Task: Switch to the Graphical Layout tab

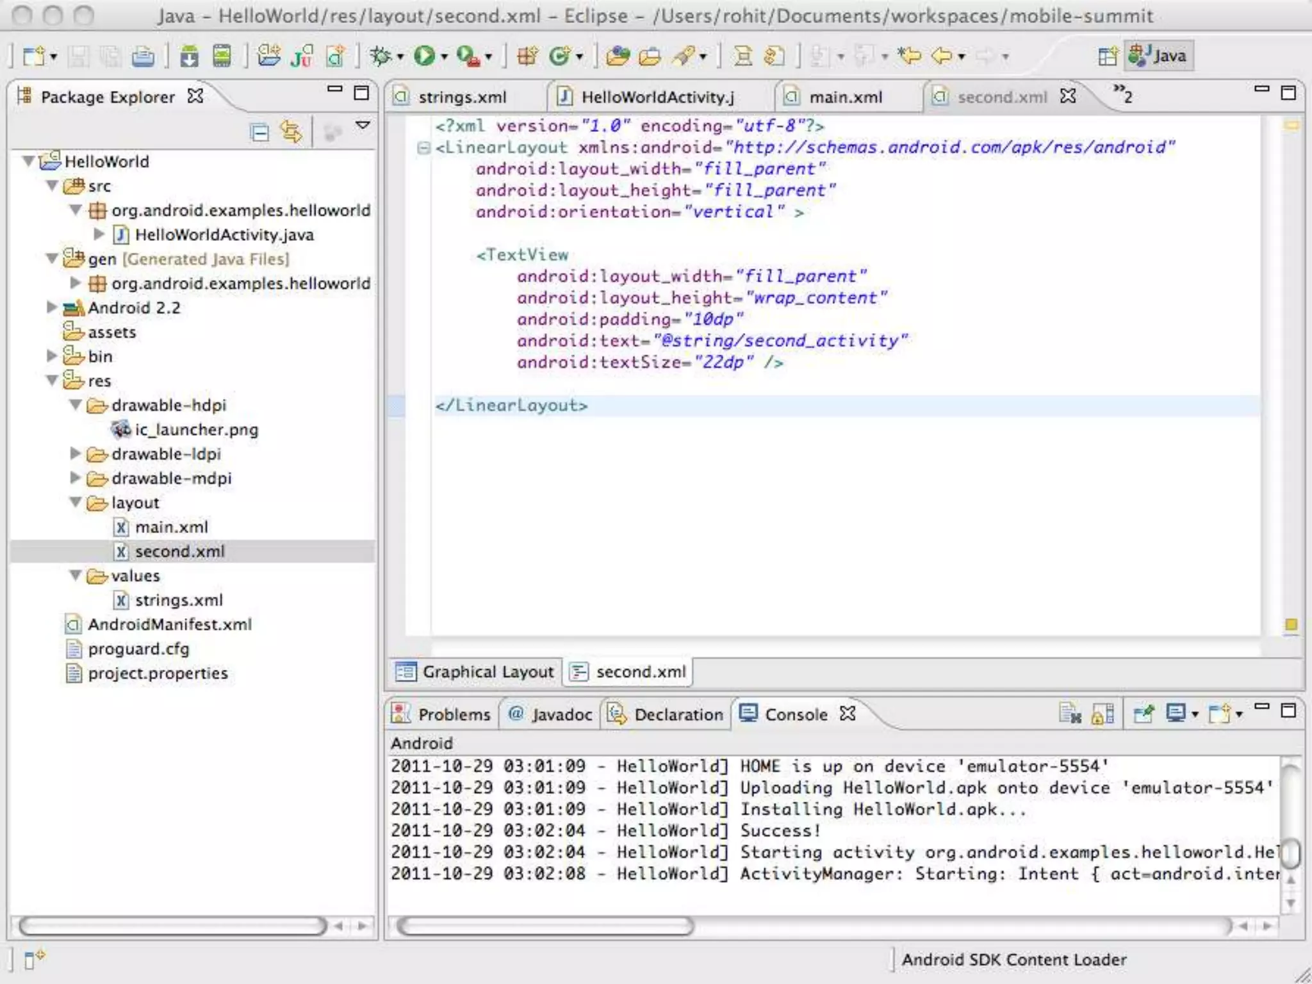Action: 475,671
